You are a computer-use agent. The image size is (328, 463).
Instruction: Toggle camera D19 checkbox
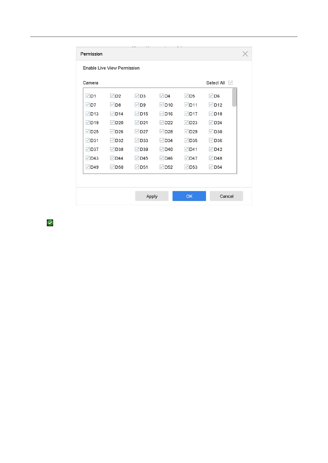click(88, 123)
